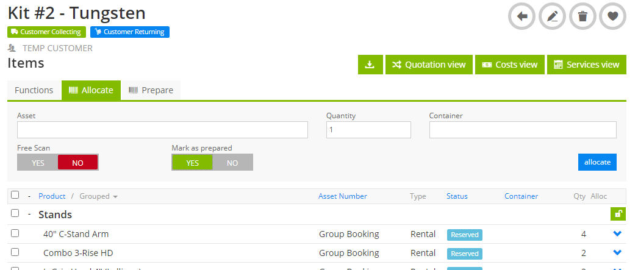Expand the 40" C-Stand Arm row chevron

(617, 233)
